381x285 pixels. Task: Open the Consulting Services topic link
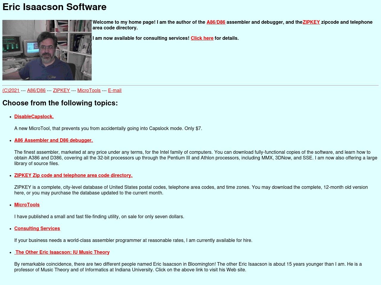pyautogui.click(x=37, y=229)
